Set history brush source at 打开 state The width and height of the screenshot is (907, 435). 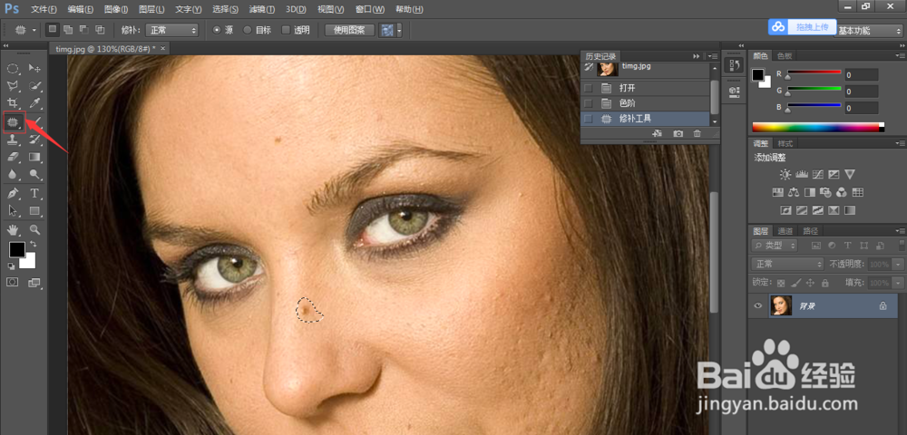tap(589, 89)
